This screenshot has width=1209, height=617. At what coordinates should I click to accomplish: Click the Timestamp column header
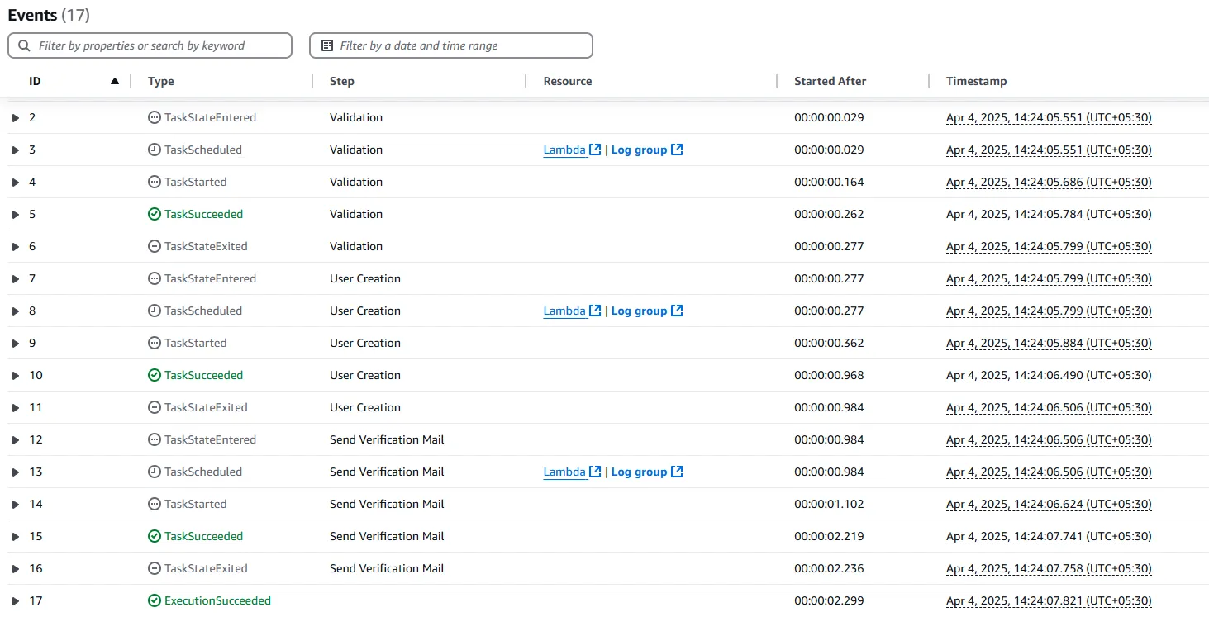coord(976,82)
